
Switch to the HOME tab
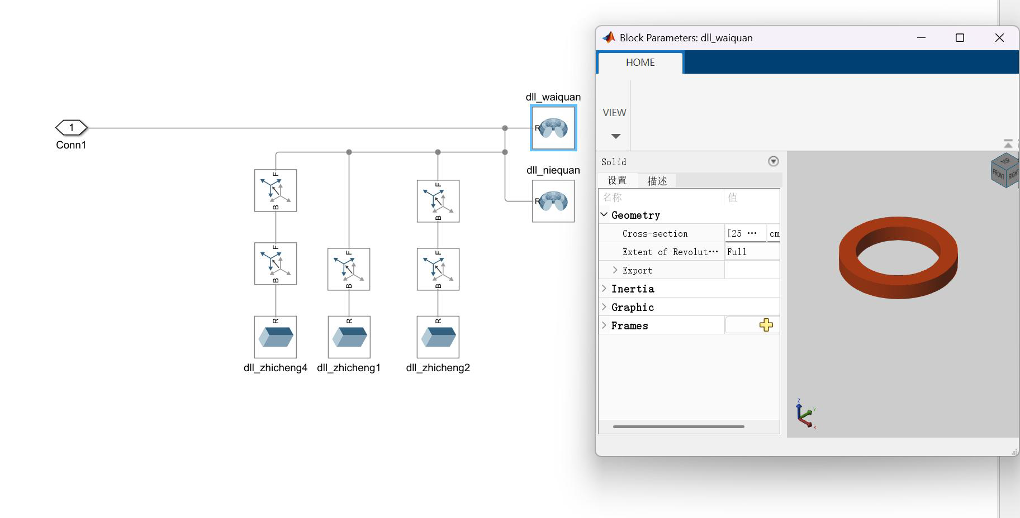[x=640, y=63]
